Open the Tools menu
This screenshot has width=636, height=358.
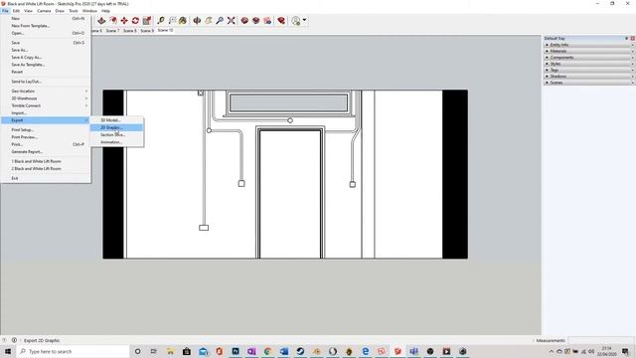tap(74, 11)
